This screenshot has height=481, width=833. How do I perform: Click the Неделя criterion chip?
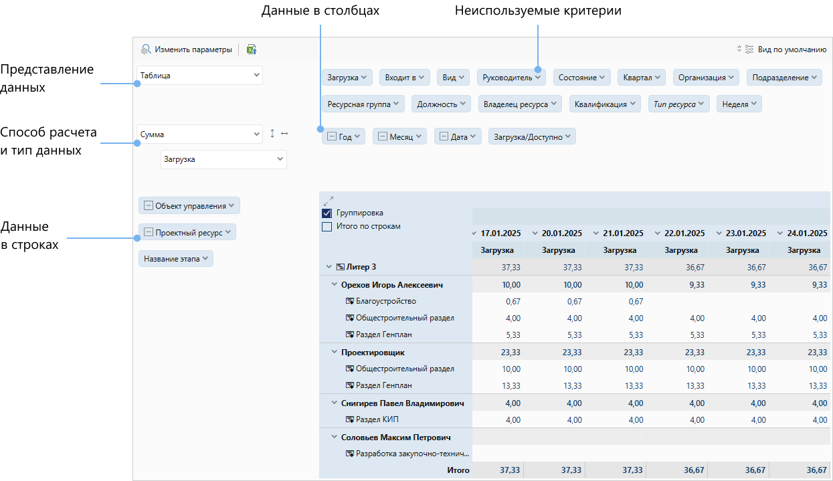click(739, 104)
